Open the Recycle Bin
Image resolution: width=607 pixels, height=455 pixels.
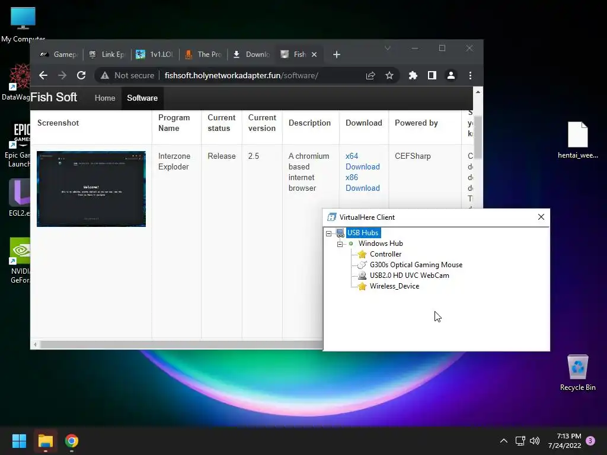tap(577, 372)
